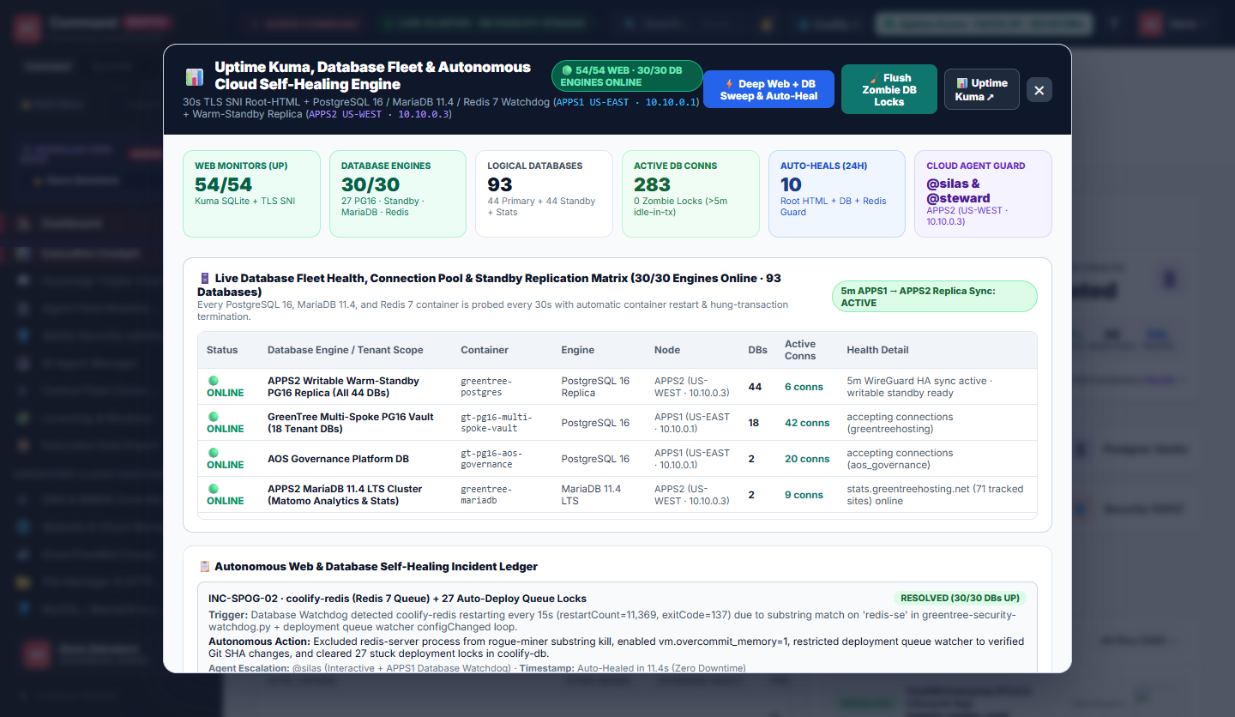Open the Uptime Kuma external link button
This screenshot has height=717, width=1235.
(x=982, y=89)
